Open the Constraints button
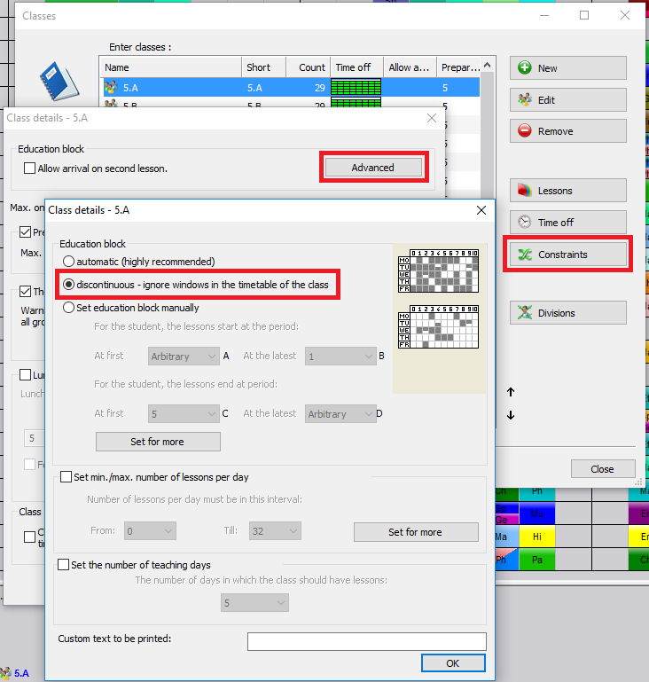649x682 pixels. coord(567,255)
